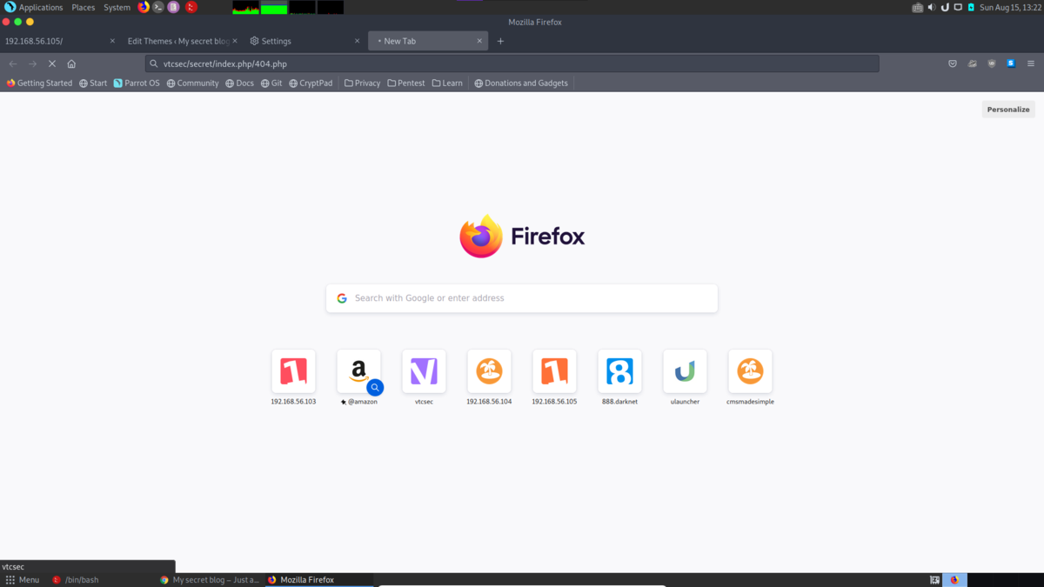The width and height of the screenshot is (1044, 587).
Task: Click the red launcher icon in the top panel
Action: 191,7
